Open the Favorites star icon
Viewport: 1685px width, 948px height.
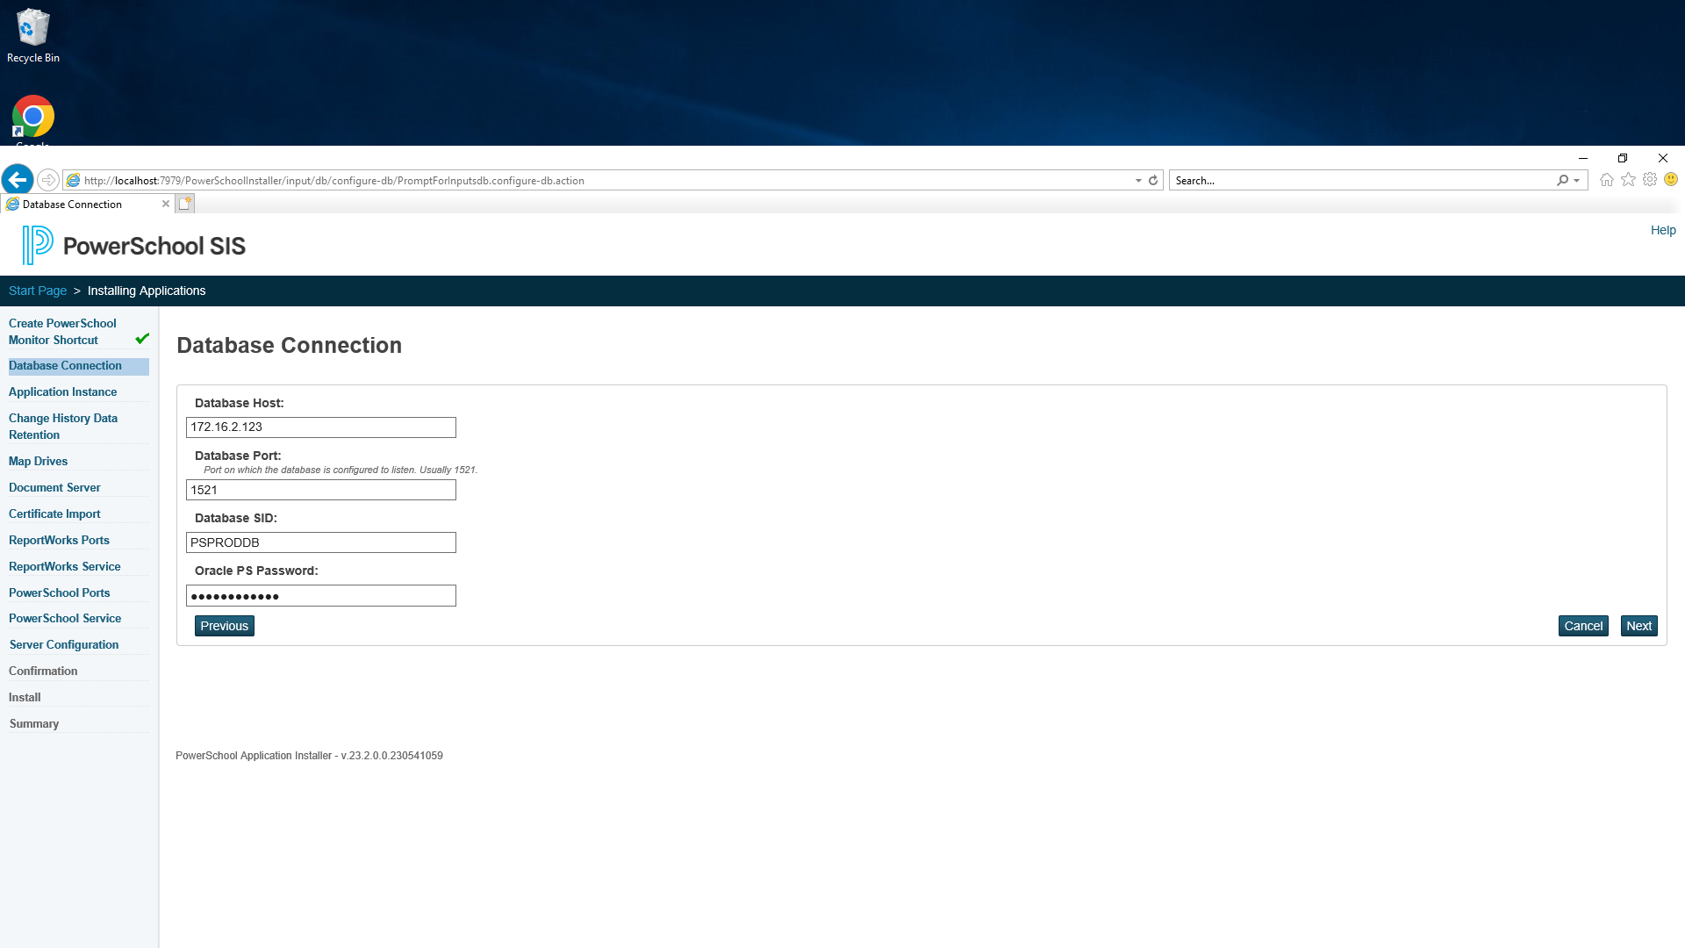(1629, 180)
